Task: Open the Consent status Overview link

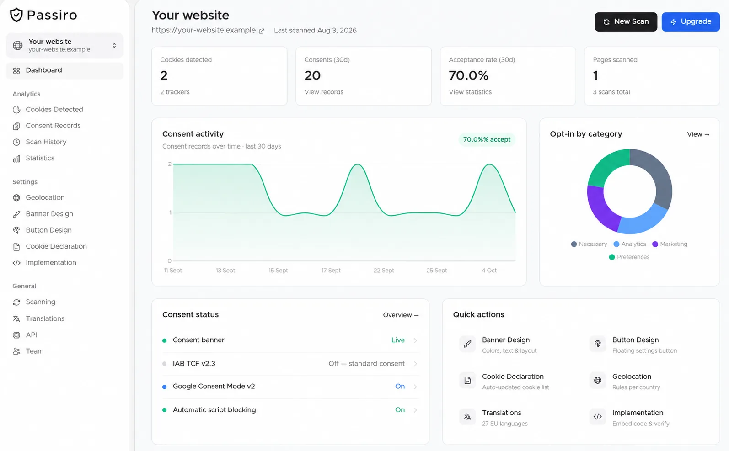Action: (401, 315)
